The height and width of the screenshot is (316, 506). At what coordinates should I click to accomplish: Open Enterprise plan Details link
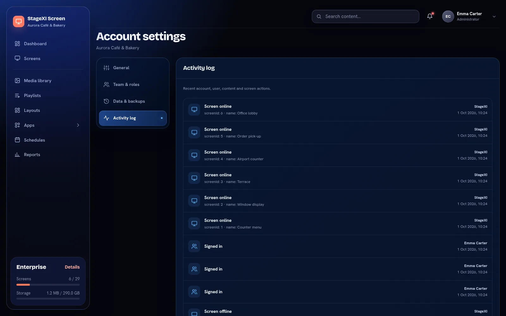tap(72, 267)
